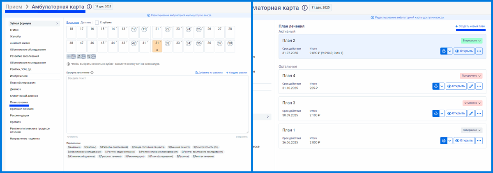
Task: Open the three-dots menu for План 3
Action: pos(479,113)
